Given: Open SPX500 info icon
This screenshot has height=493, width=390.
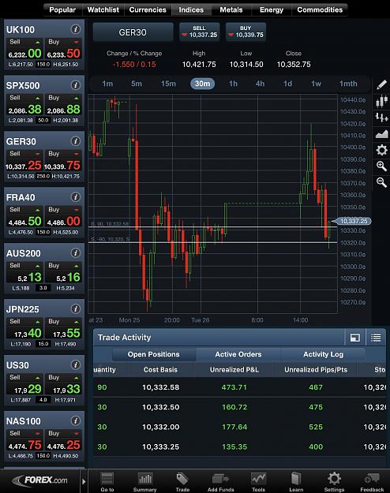Looking at the screenshot, I should (x=75, y=85).
